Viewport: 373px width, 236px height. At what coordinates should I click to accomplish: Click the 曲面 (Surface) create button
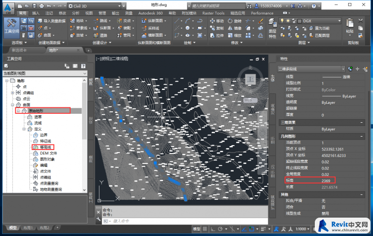pyautogui.click(x=46, y=35)
